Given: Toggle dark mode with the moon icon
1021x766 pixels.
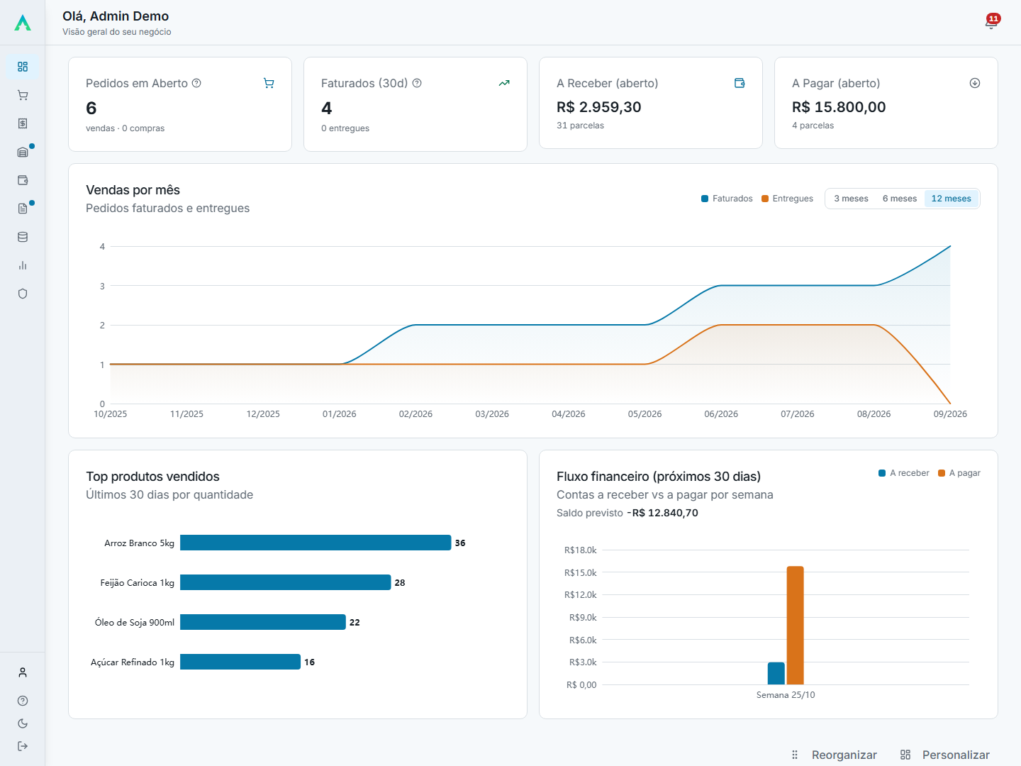Looking at the screenshot, I should (23, 723).
